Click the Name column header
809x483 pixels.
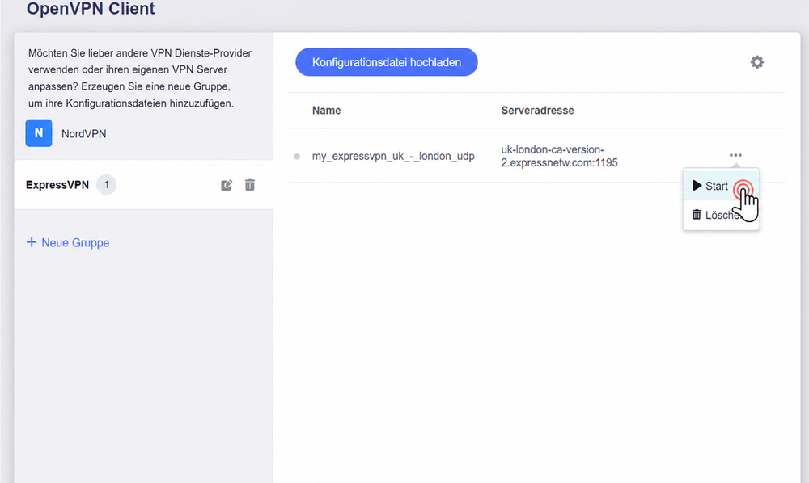(x=327, y=110)
